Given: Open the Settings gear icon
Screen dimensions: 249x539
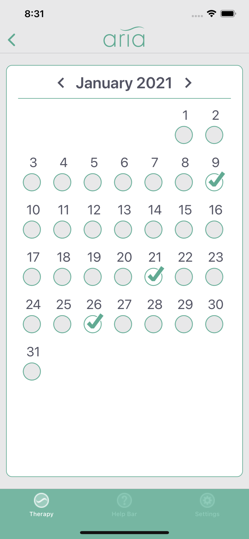Looking at the screenshot, I should tap(207, 500).
